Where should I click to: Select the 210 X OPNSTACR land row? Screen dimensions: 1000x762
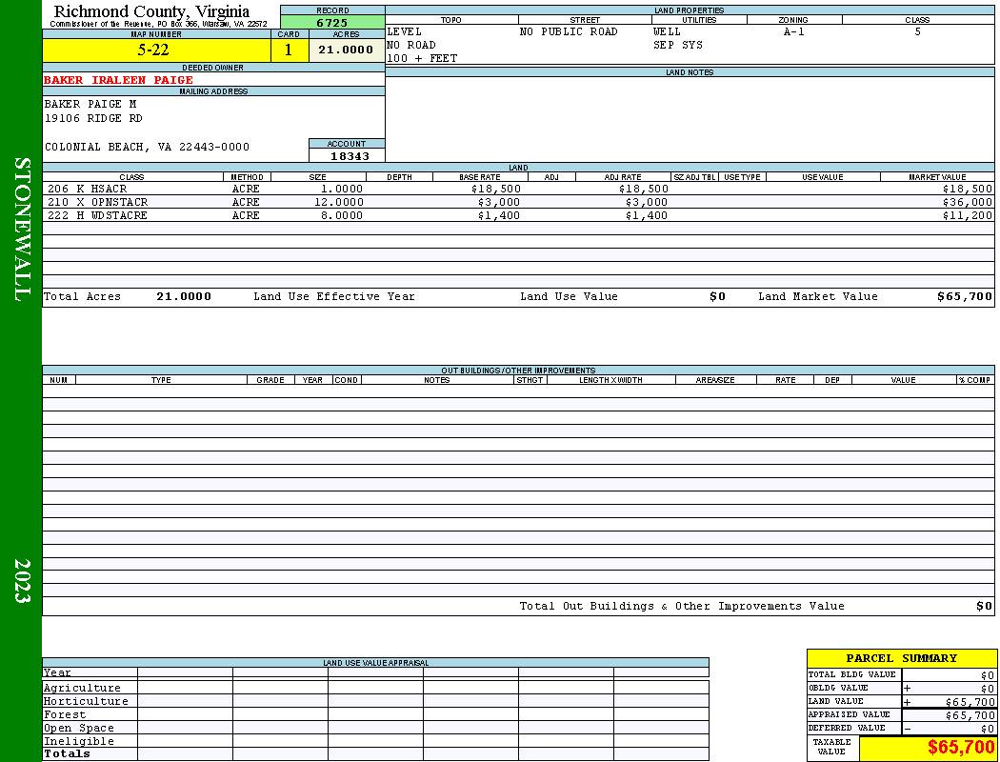pos(518,202)
